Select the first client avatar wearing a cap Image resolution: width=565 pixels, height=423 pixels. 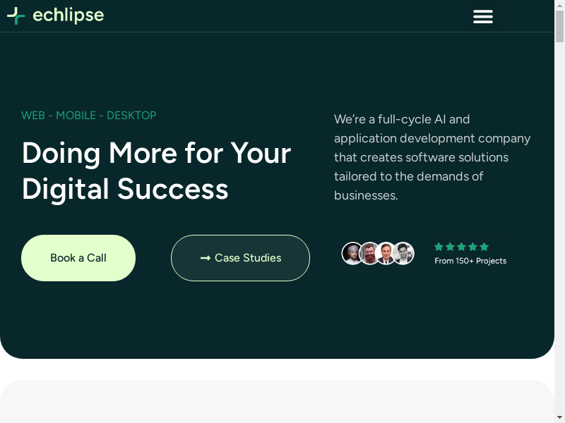point(352,253)
